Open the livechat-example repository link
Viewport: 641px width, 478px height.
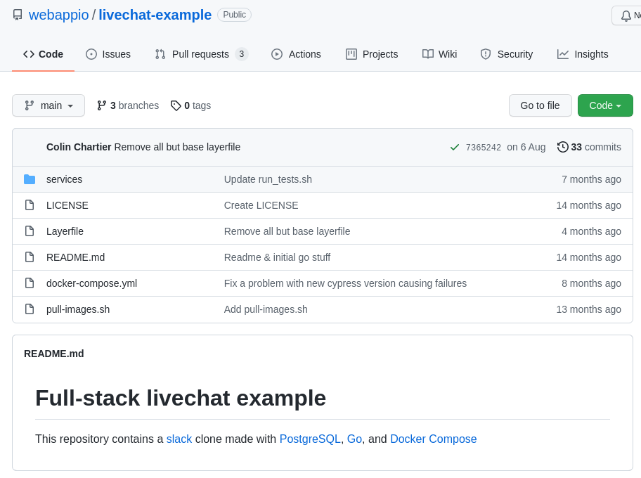(155, 15)
